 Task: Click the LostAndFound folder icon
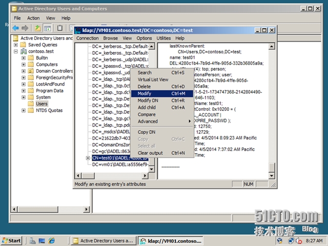[x=31, y=84]
